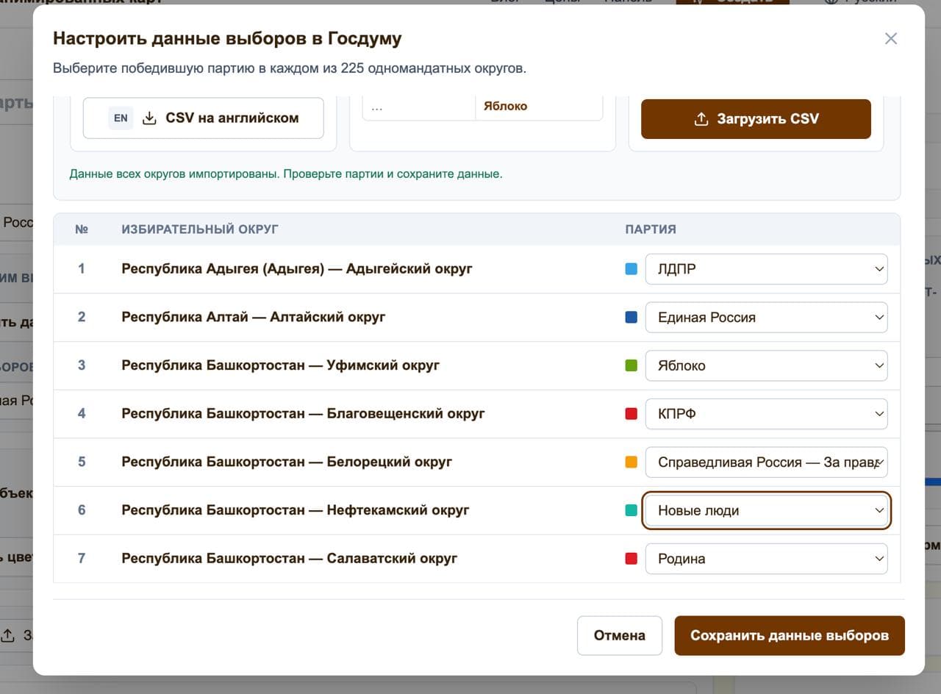The width and height of the screenshot is (941, 694).
Task: Click the download icon beside CSV на английском
Action: click(149, 118)
